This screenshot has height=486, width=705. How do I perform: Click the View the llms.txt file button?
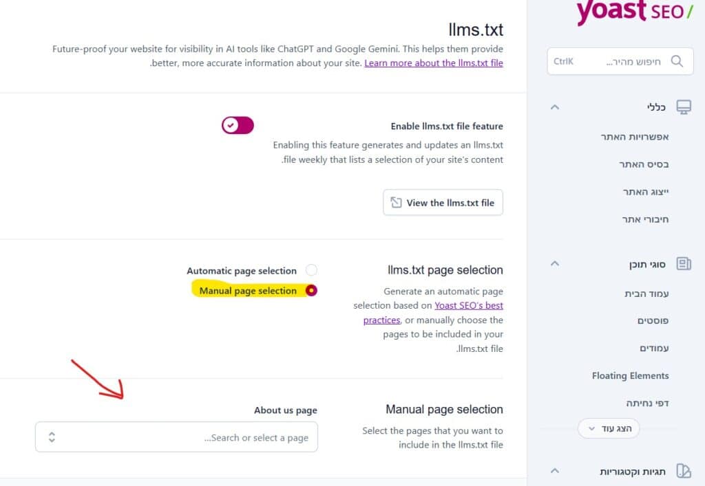tap(443, 202)
